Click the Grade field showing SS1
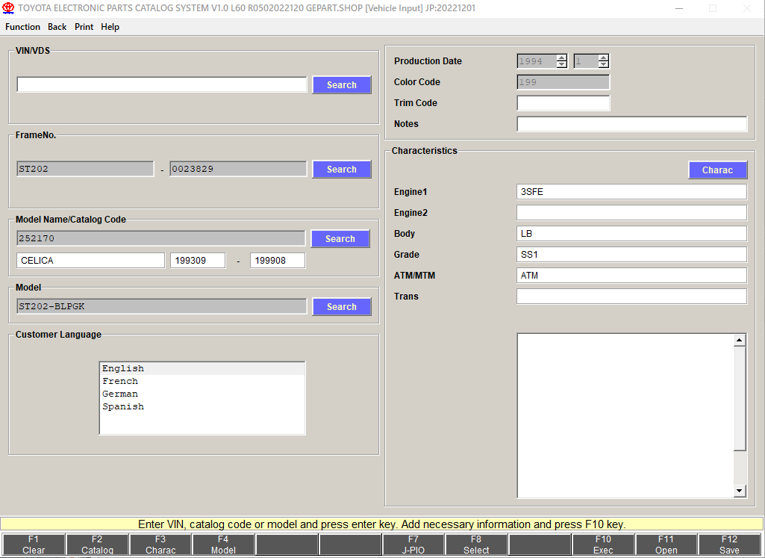The width and height of the screenshot is (765, 558). 632,254
